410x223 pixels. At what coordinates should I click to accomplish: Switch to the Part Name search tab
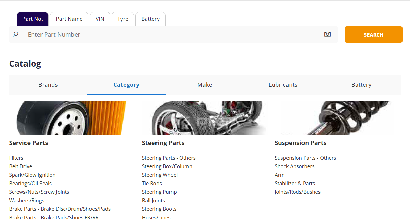click(x=69, y=19)
